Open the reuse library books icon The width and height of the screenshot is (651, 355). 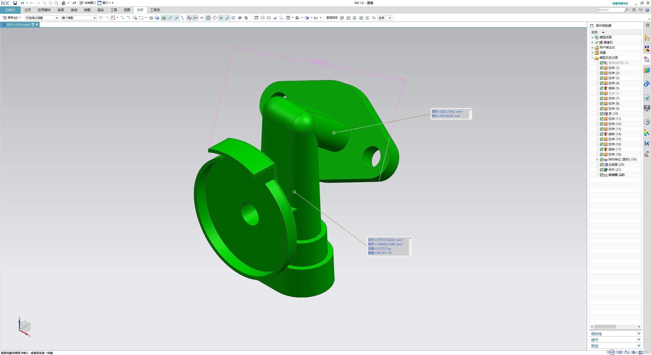[x=647, y=70]
